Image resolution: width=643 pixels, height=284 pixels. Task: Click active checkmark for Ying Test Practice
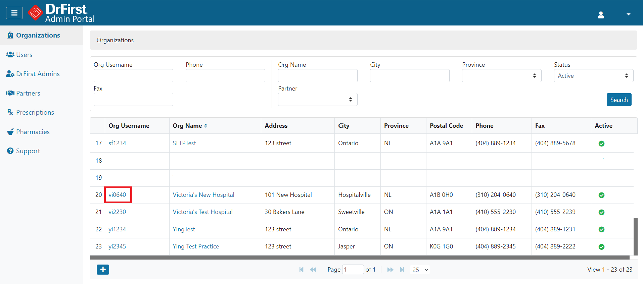pyautogui.click(x=601, y=247)
